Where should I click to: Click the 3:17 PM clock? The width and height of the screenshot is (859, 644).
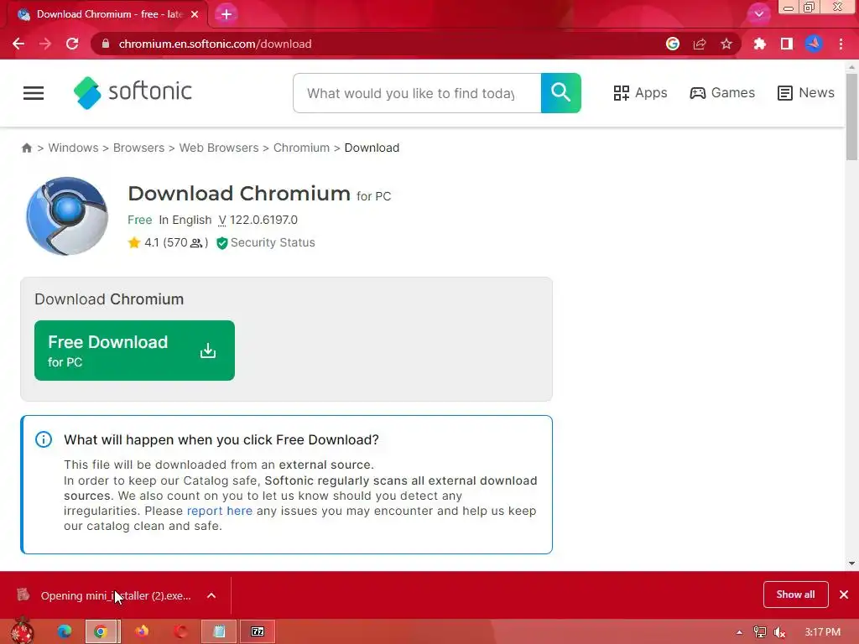click(823, 632)
